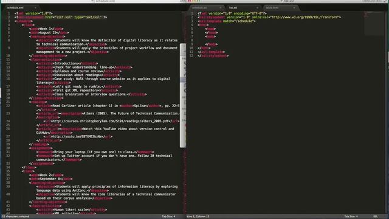Select the list.xsl tab

(x=233, y=8)
